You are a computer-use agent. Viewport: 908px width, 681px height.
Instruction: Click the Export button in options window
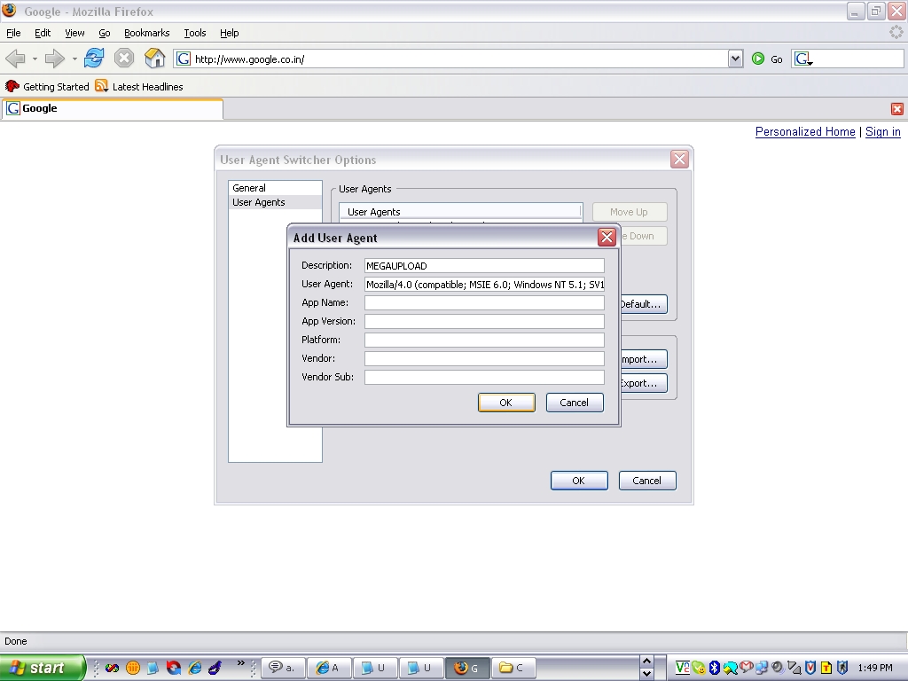tap(643, 383)
